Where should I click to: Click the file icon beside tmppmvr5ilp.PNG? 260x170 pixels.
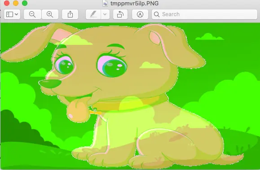click(x=105, y=3)
